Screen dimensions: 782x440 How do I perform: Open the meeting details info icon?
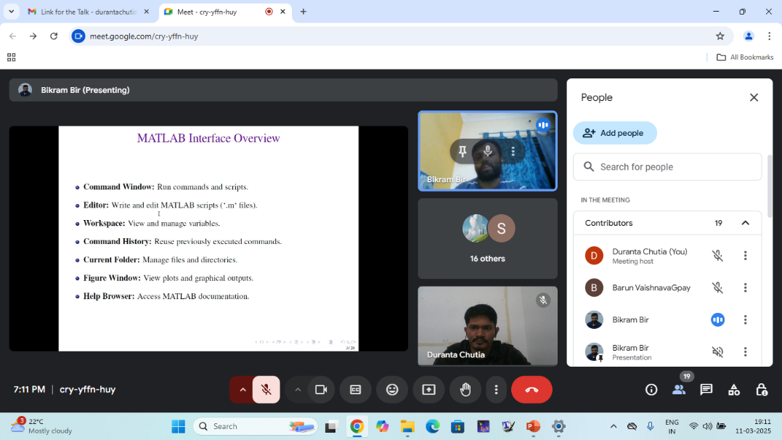click(651, 390)
